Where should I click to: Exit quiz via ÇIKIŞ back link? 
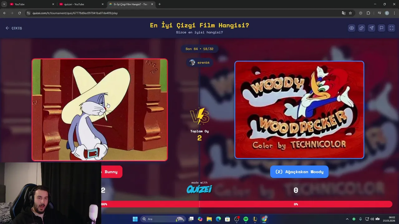coord(14,28)
